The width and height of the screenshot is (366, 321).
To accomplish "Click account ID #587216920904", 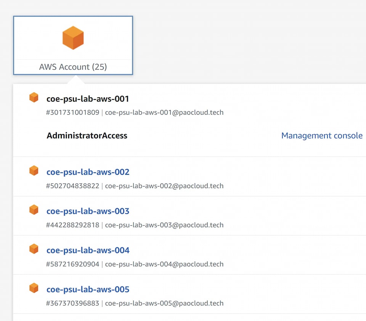I will pos(72,264).
